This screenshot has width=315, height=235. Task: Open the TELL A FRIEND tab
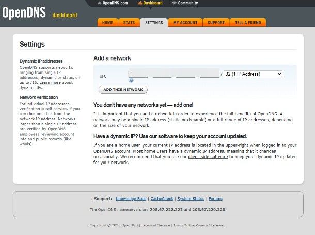[x=248, y=23]
